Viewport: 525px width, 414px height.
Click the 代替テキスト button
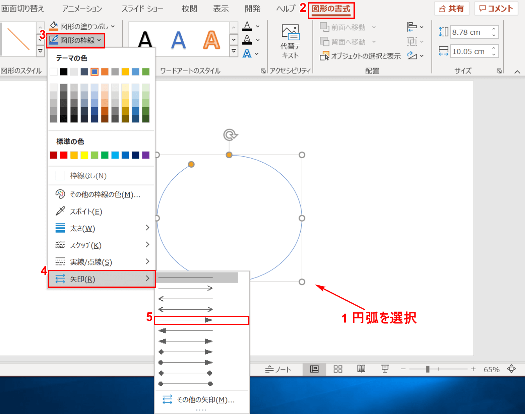coord(290,41)
